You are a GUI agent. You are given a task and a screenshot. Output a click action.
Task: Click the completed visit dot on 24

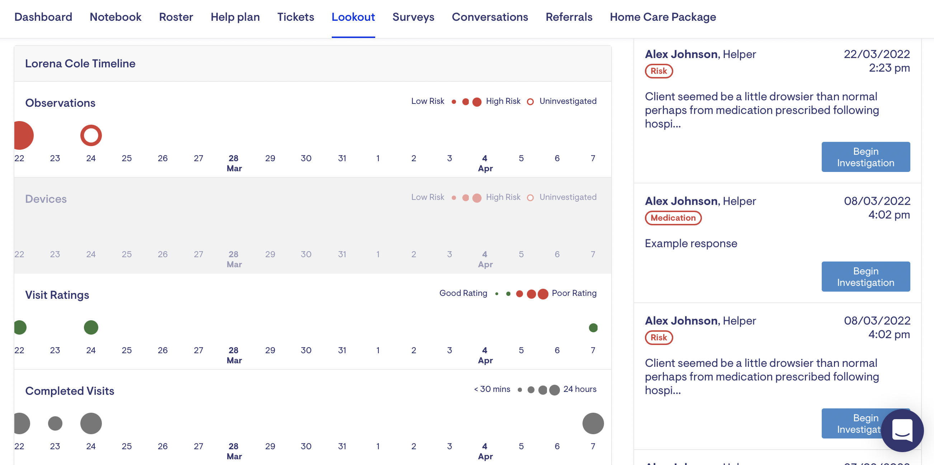[x=91, y=423]
